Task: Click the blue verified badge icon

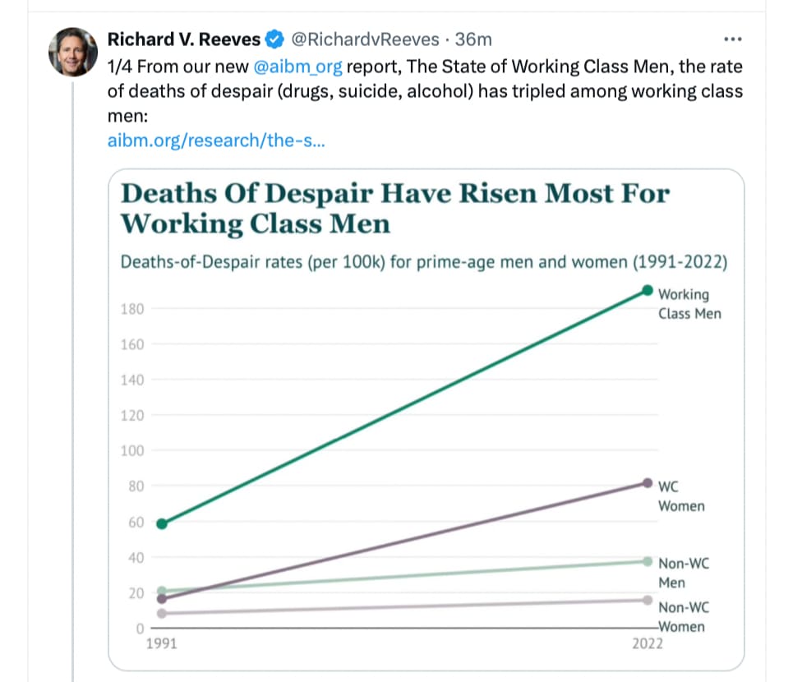Action: click(274, 39)
